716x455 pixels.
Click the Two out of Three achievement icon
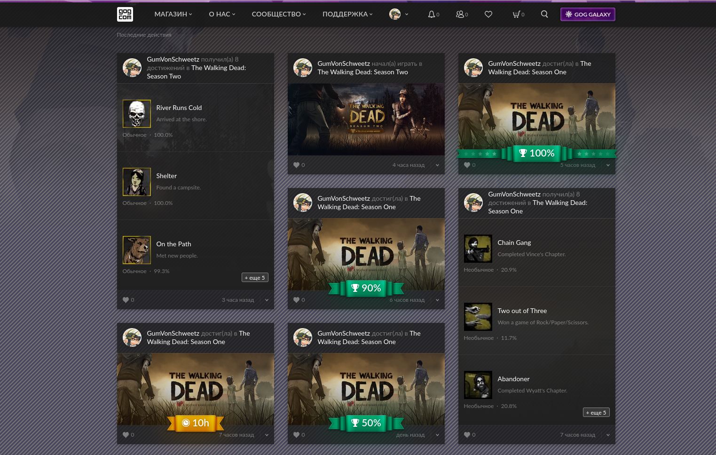478,317
